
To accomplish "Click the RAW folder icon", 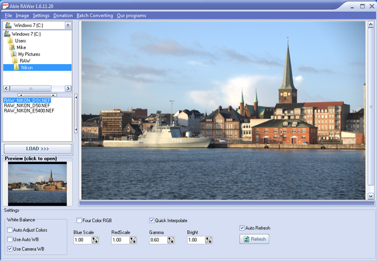I will pos(16,60).
